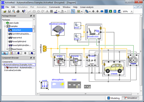Screen dimensions: 144x102
Task: Click the Open file toolbar icon
Action: point(5,11)
